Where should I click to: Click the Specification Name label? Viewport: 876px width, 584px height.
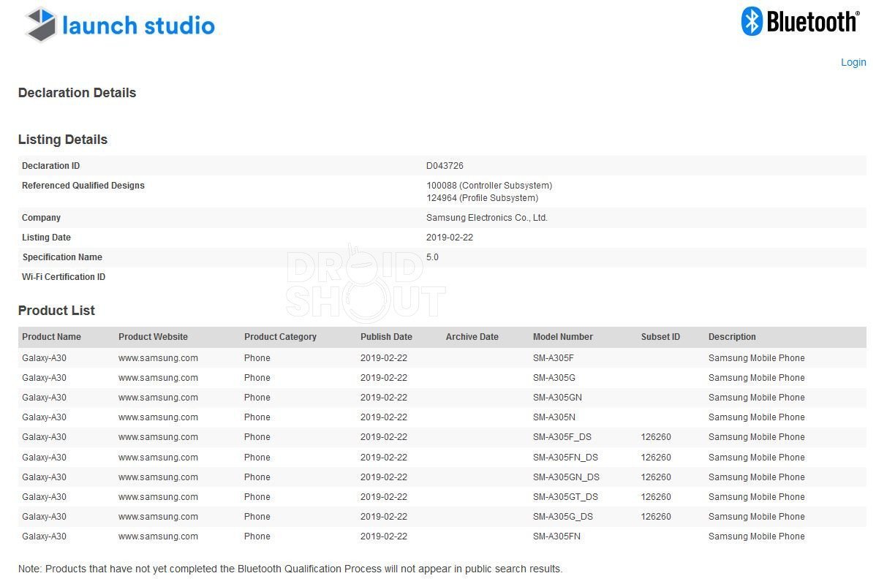point(62,257)
